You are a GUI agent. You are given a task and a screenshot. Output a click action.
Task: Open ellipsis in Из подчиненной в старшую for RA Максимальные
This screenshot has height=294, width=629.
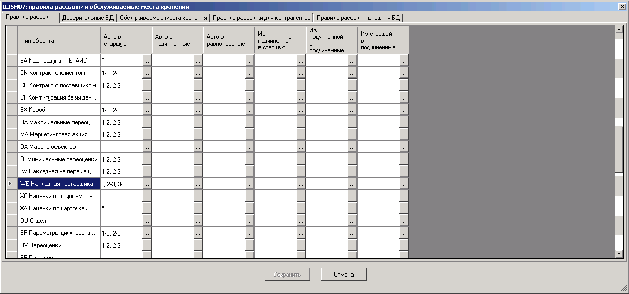pos(301,122)
